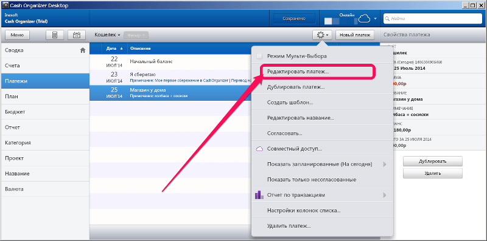
Task: Open the Валюта sidebar section
Action: pos(44,189)
